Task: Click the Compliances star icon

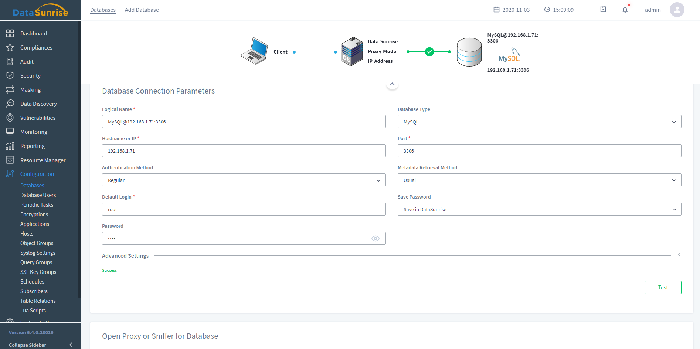Action: point(10,47)
